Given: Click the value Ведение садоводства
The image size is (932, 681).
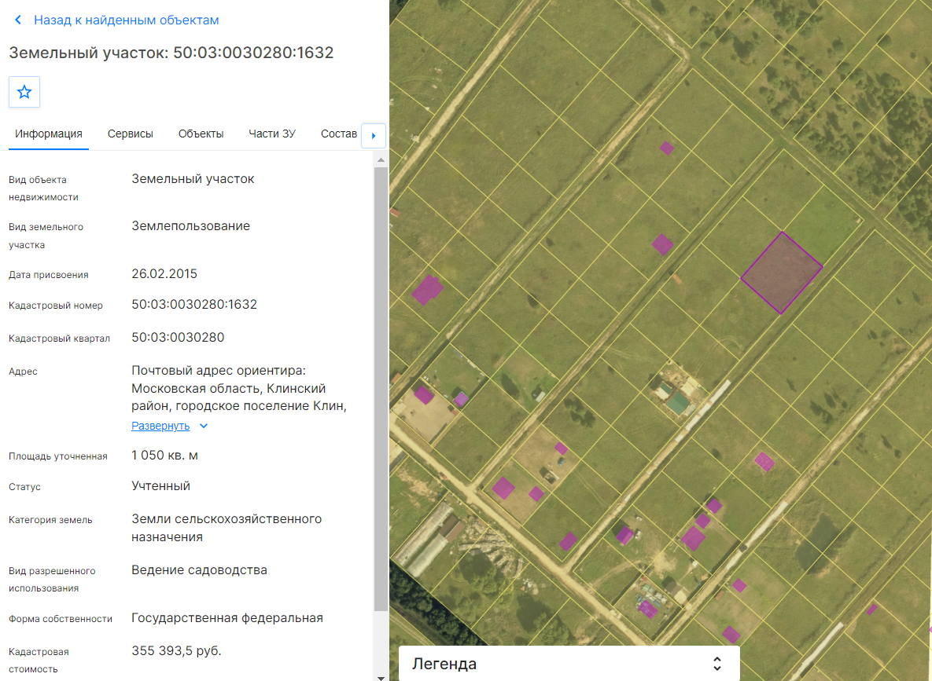Looking at the screenshot, I should click(199, 570).
